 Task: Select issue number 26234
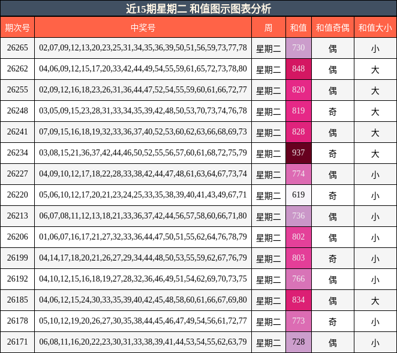(x=17, y=153)
